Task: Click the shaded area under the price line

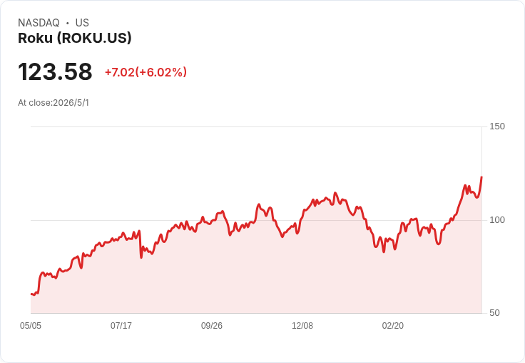Action: pos(256,279)
